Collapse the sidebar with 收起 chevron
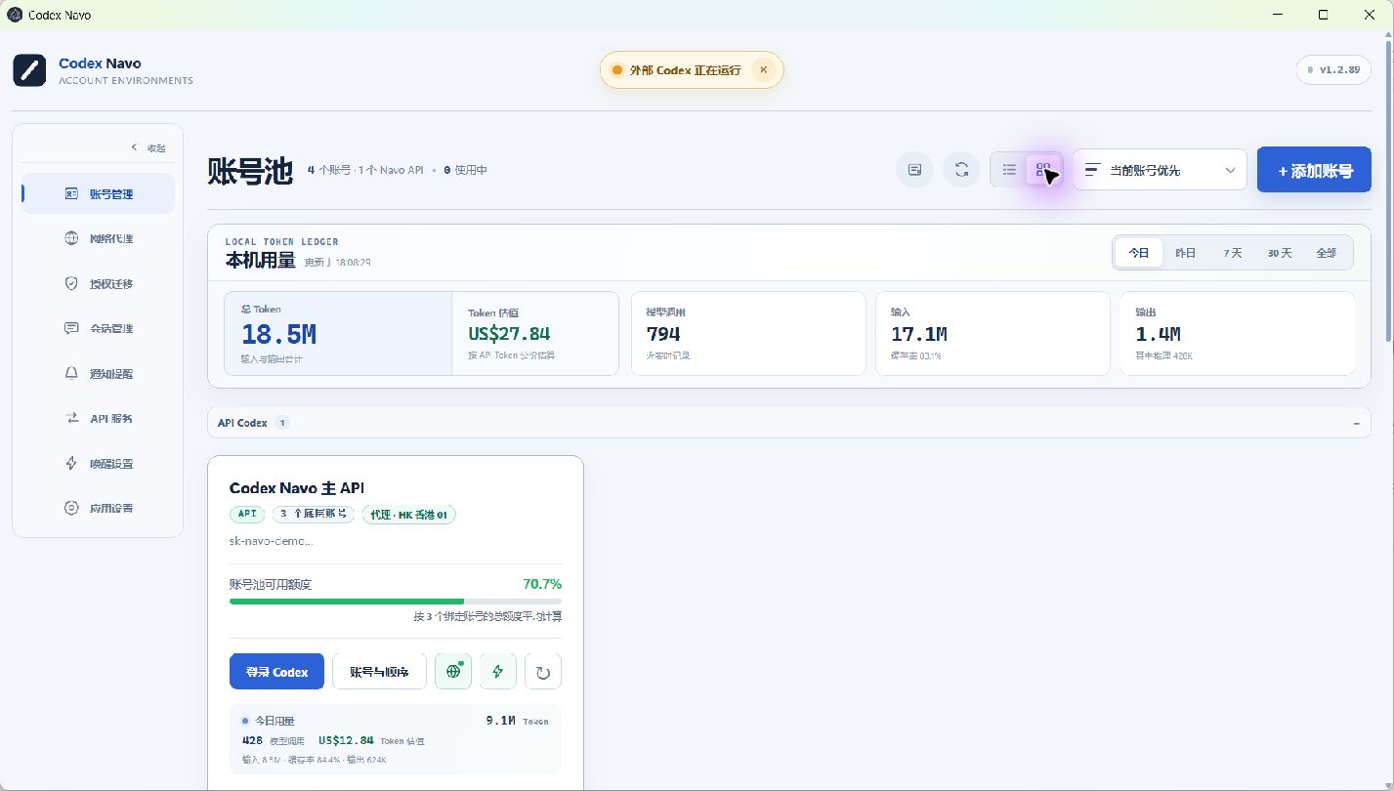This screenshot has width=1394, height=791. click(x=148, y=147)
